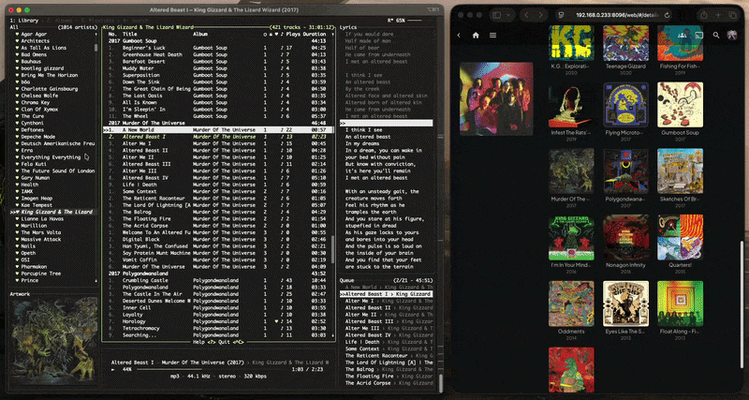Viewport: 749px width, 400px height.
Task: Toggle heart next to Massive Attack artist
Action: 17,239
